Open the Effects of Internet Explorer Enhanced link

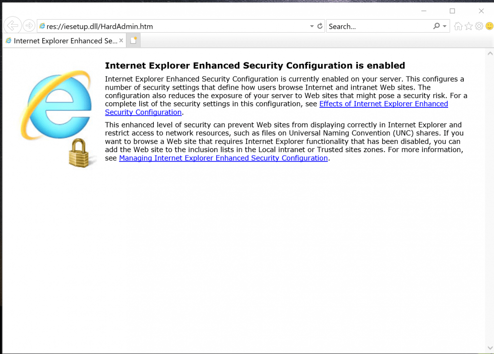pyautogui.click(x=384, y=104)
